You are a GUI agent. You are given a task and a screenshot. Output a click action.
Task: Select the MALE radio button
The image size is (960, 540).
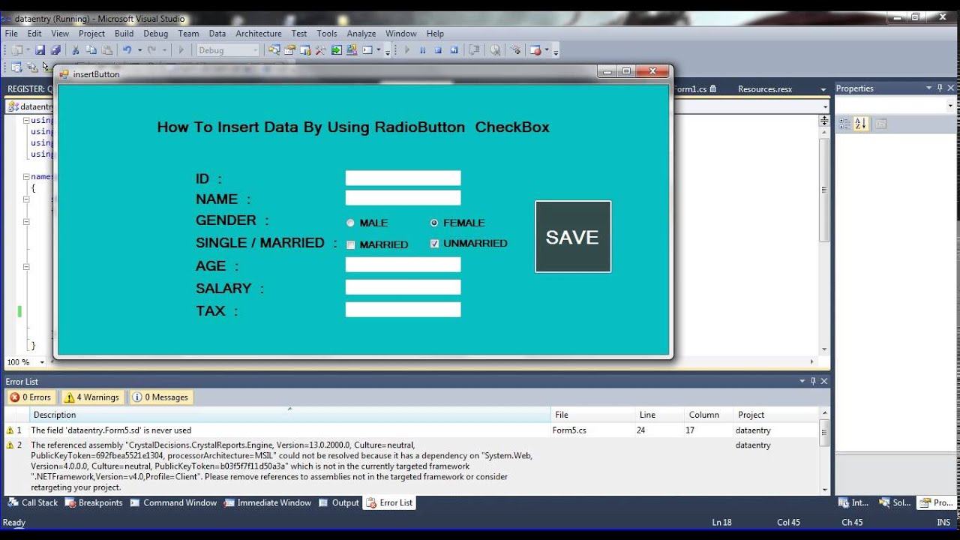point(350,223)
